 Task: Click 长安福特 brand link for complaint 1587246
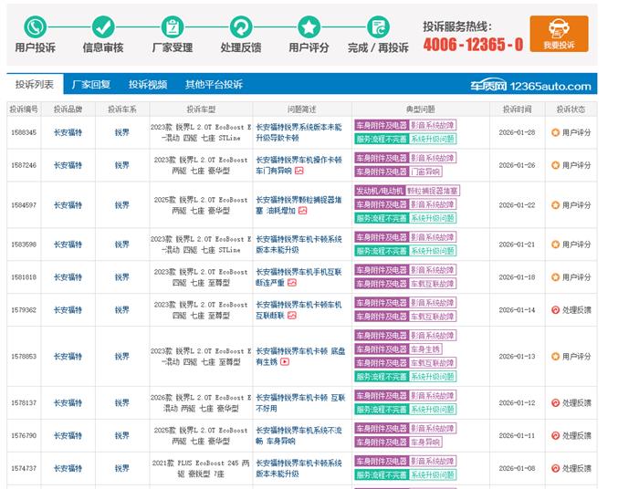68,165
